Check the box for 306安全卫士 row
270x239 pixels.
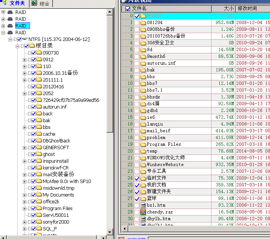[x=137, y=43]
